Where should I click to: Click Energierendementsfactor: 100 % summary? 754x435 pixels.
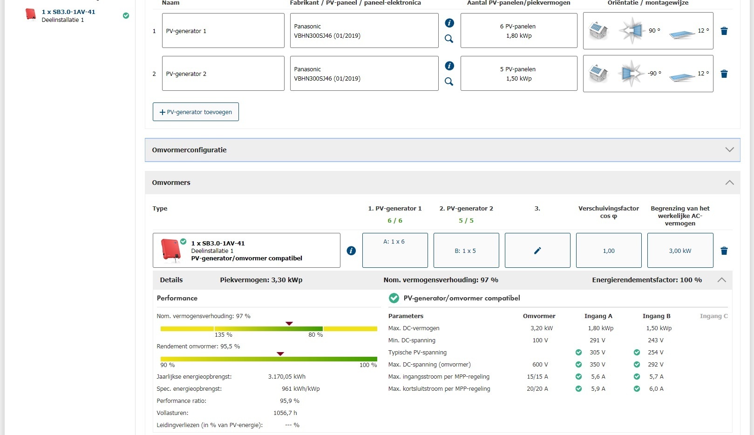coord(647,280)
